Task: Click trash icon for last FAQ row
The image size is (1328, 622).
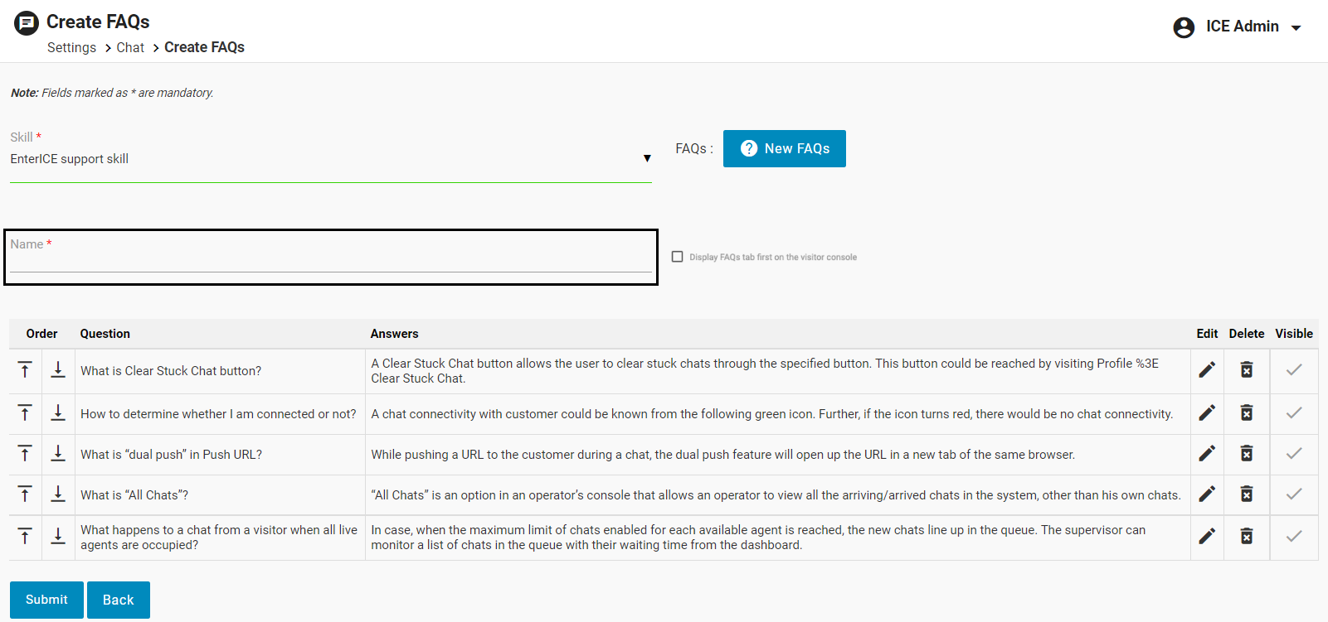Action: (1246, 537)
